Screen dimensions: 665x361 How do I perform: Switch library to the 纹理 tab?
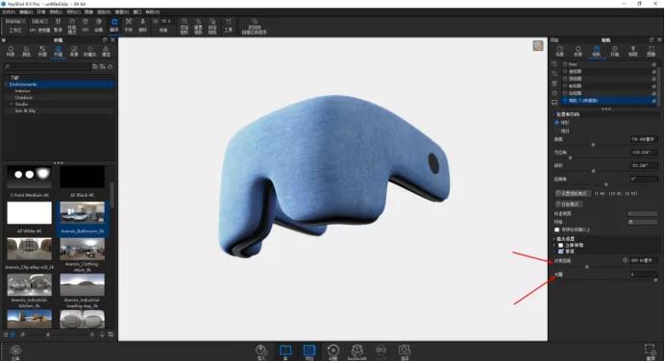42,51
